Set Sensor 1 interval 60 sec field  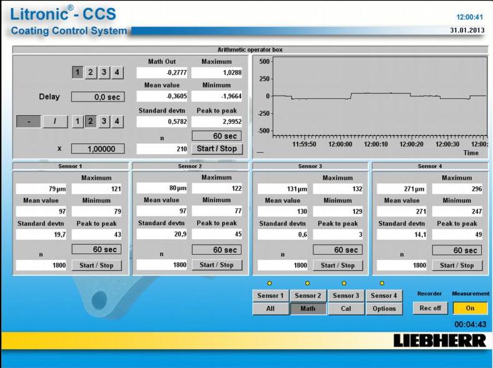[x=96, y=250]
